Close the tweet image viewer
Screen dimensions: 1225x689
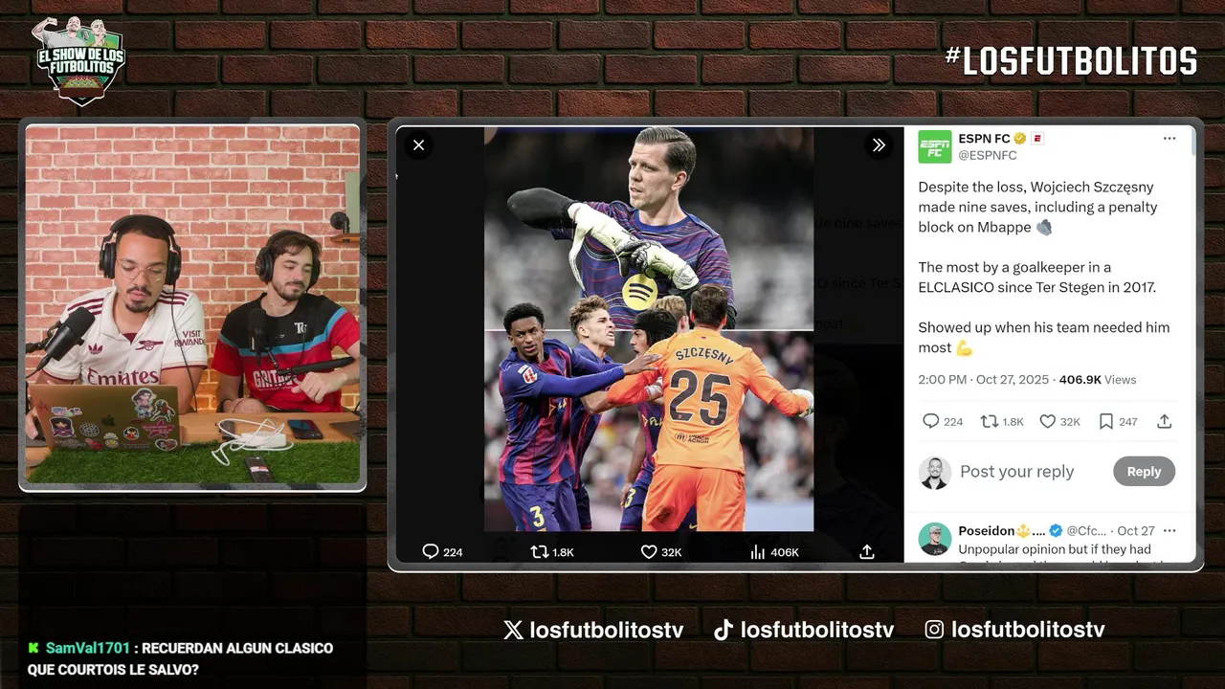(418, 145)
